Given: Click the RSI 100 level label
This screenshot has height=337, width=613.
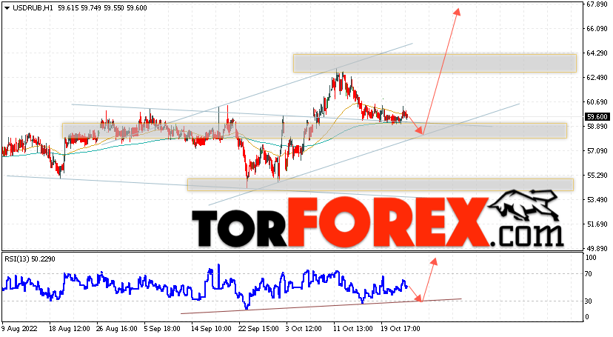Looking at the screenshot, I should pyautogui.click(x=591, y=258).
